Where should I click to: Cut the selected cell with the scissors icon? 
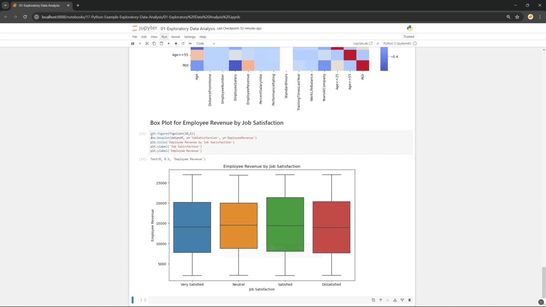coord(147,44)
